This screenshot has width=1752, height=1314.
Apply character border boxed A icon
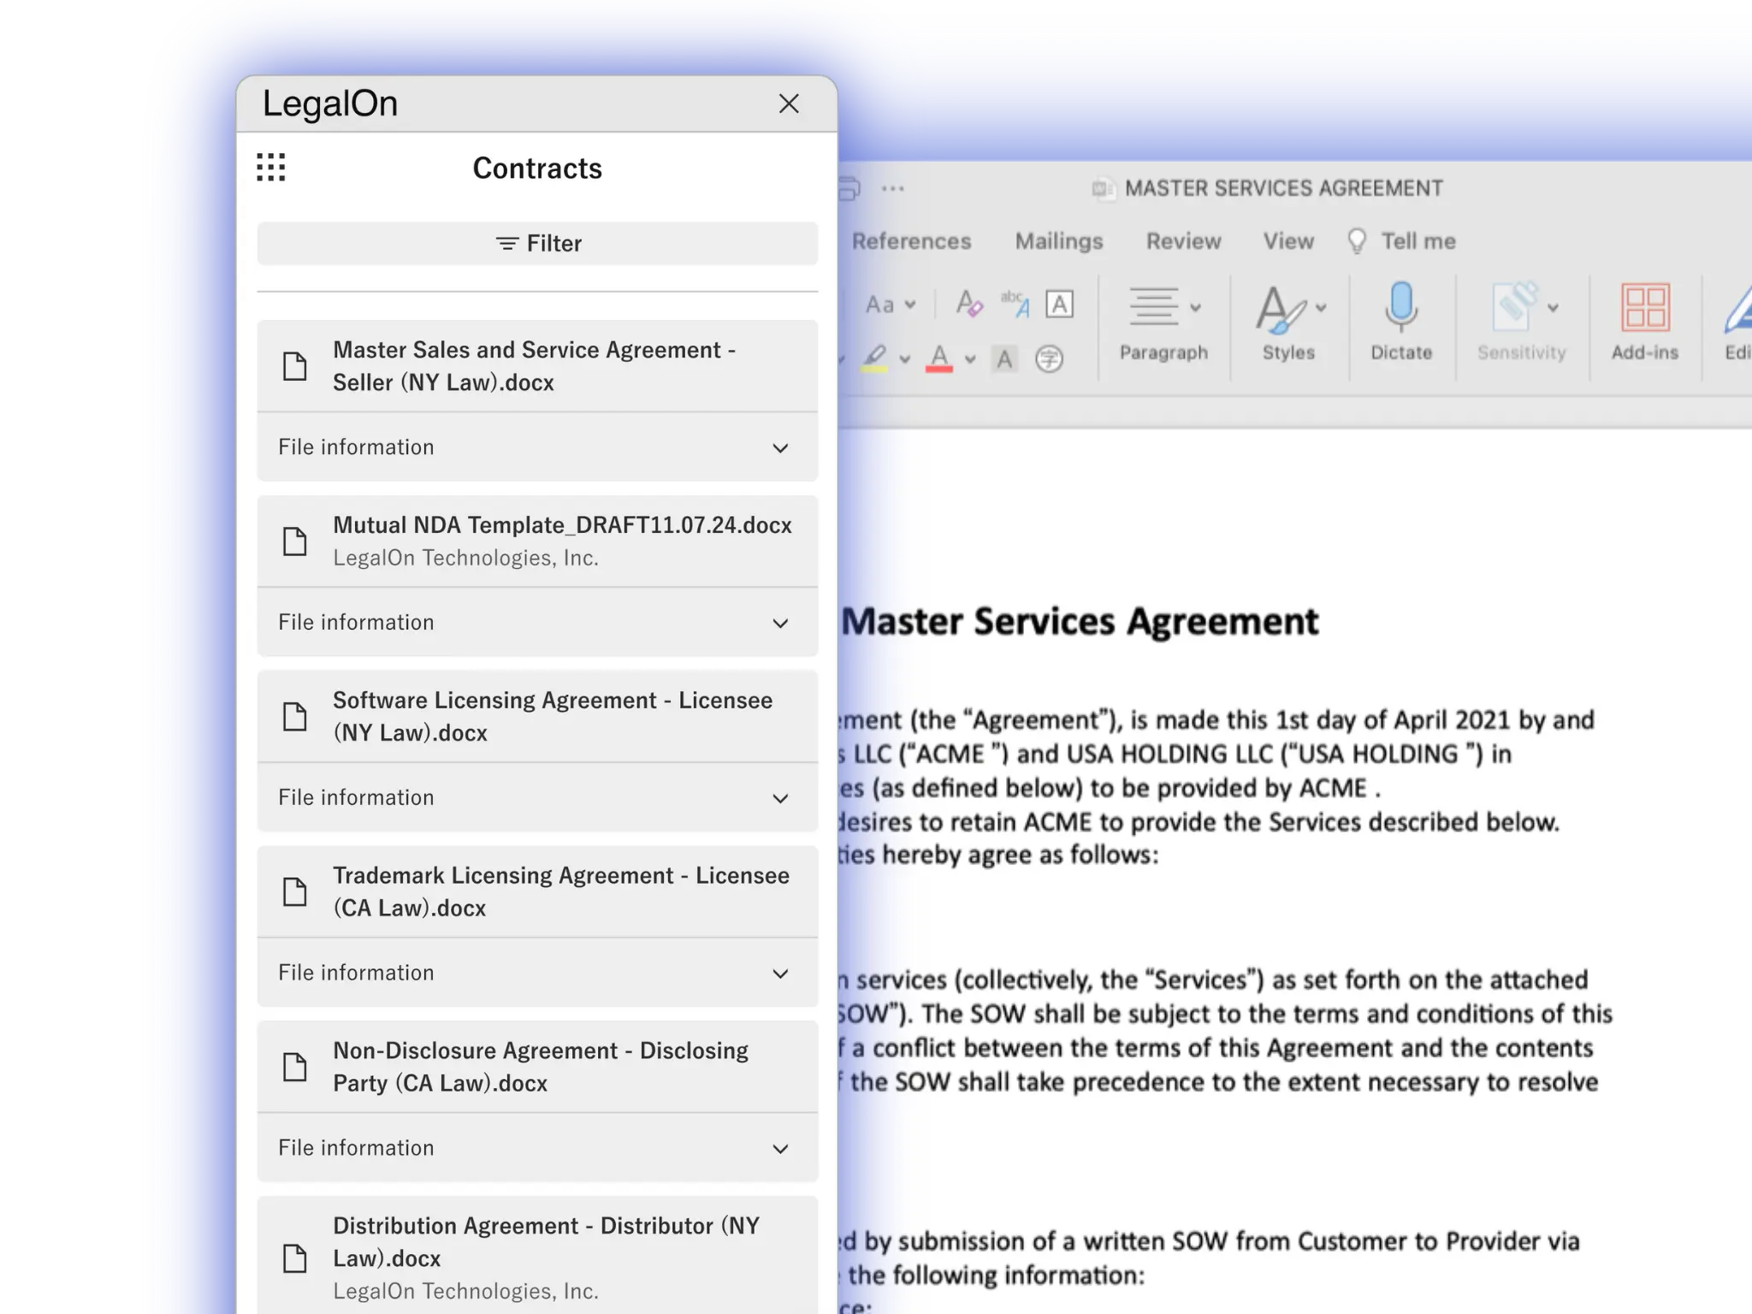(1060, 304)
